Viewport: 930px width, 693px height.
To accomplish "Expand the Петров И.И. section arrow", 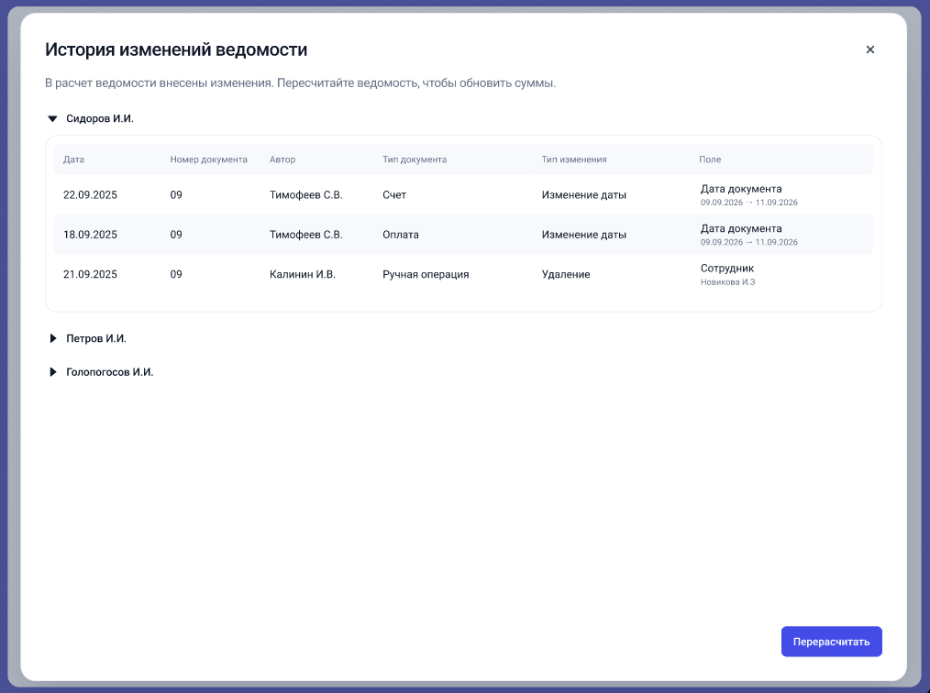I will 53,338.
